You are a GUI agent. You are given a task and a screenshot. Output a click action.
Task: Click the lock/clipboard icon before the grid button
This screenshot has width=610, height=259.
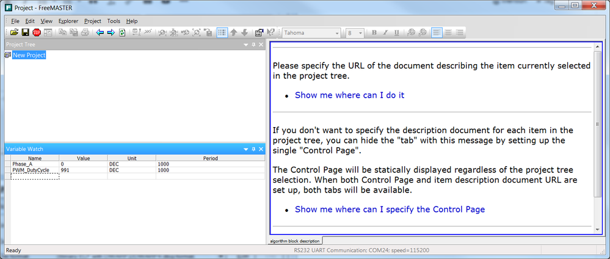pos(208,33)
